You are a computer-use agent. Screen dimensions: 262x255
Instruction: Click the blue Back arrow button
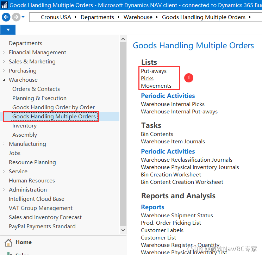coord(6,17)
